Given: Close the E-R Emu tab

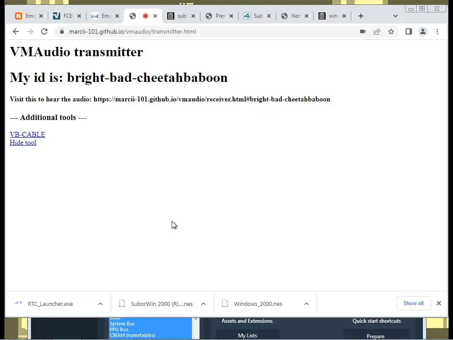Looking at the screenshot, I should click(117, 16).
